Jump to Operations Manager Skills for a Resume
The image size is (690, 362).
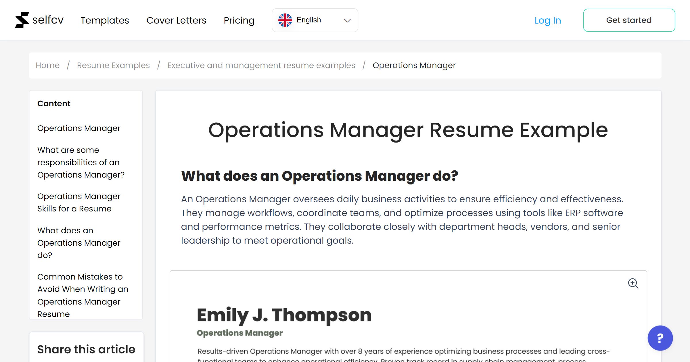pyautogui.click(x=79, y=202)
